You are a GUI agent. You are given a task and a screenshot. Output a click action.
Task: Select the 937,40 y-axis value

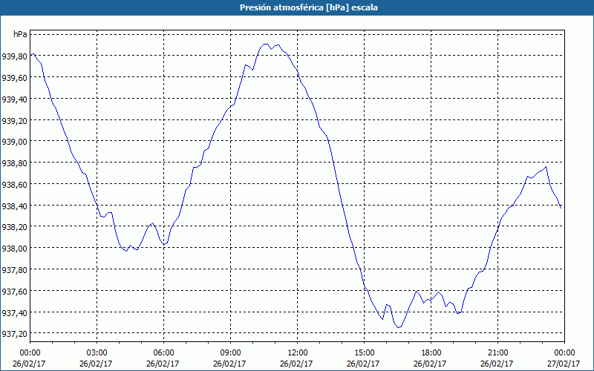(x=14, y=312)
